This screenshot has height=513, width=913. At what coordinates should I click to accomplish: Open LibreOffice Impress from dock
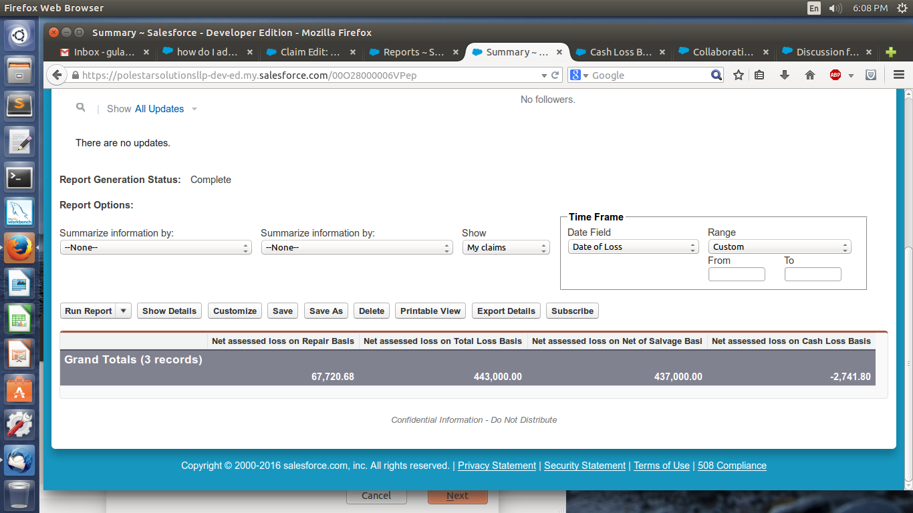(x=19, y=354)
